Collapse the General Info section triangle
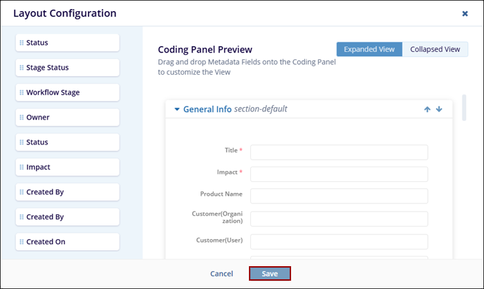The width and height of the screenshot is (484, 289). (x=176, y=109)
